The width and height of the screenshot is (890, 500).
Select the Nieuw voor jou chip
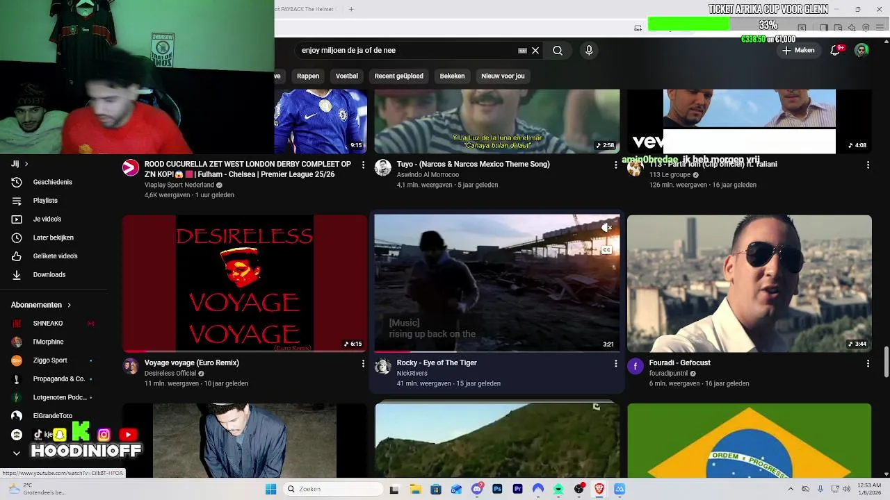point(503,76)
